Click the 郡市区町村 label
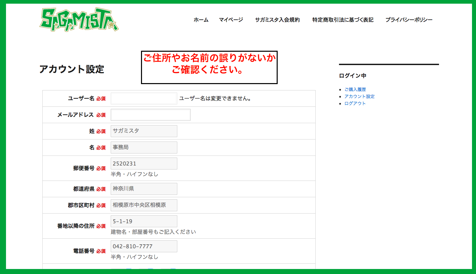476x274 pixels. (x=81, y=205)
